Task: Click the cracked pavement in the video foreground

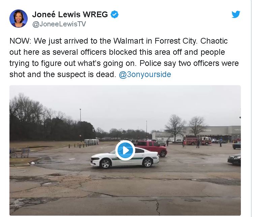Action: (125, 194)
